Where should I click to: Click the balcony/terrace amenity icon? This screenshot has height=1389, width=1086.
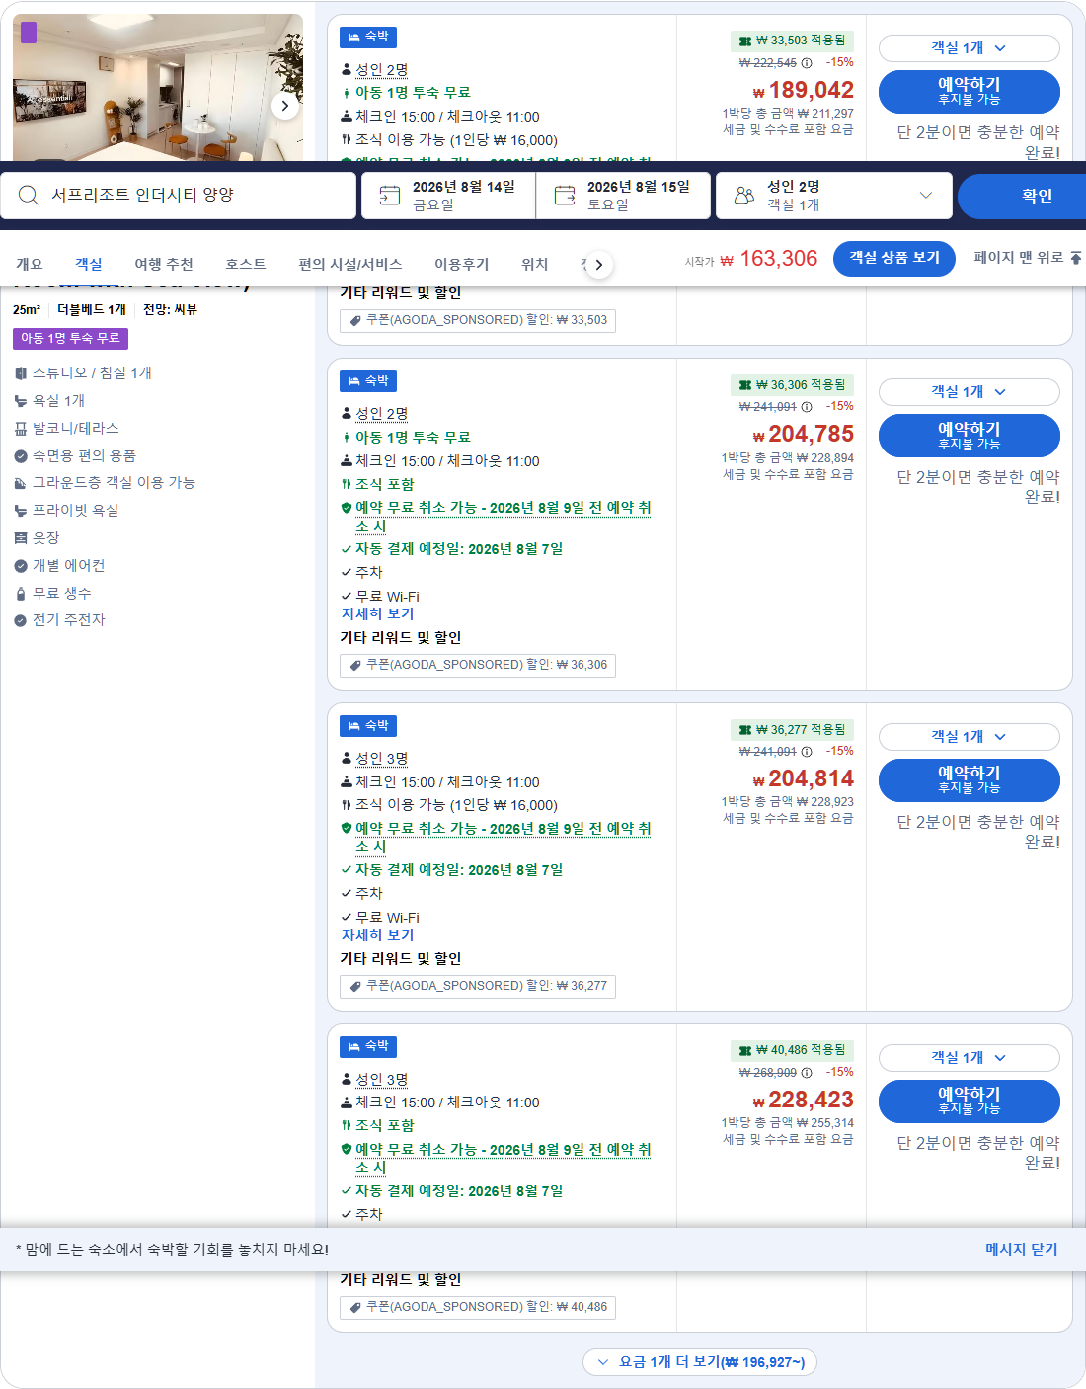pyautogui.click(x=21, y=429)
